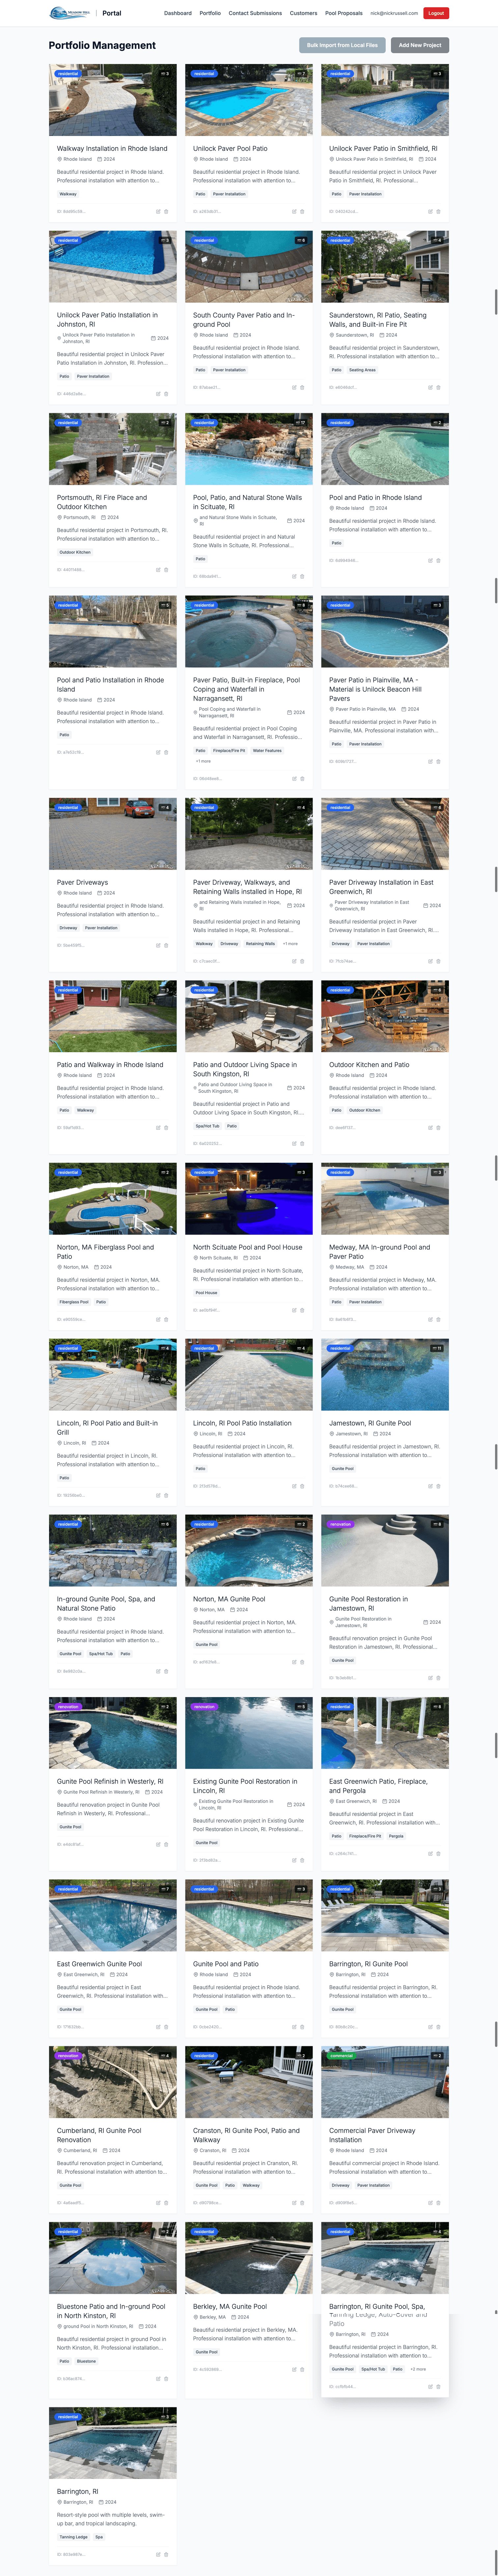Click the company logo in the header
This screenshot has width=498, height=2576.
pyautogui.click(x=70, y=13)
